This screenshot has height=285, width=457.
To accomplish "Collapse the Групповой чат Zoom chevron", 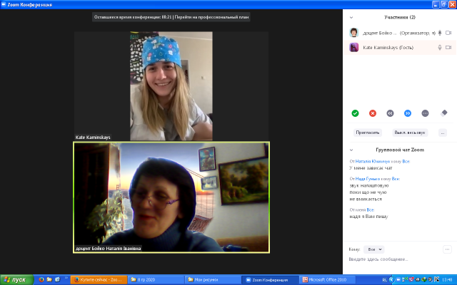I will point(351,150).
